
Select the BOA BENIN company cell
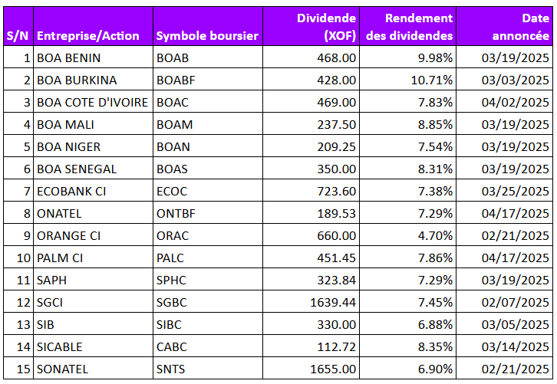pos(93,57)
